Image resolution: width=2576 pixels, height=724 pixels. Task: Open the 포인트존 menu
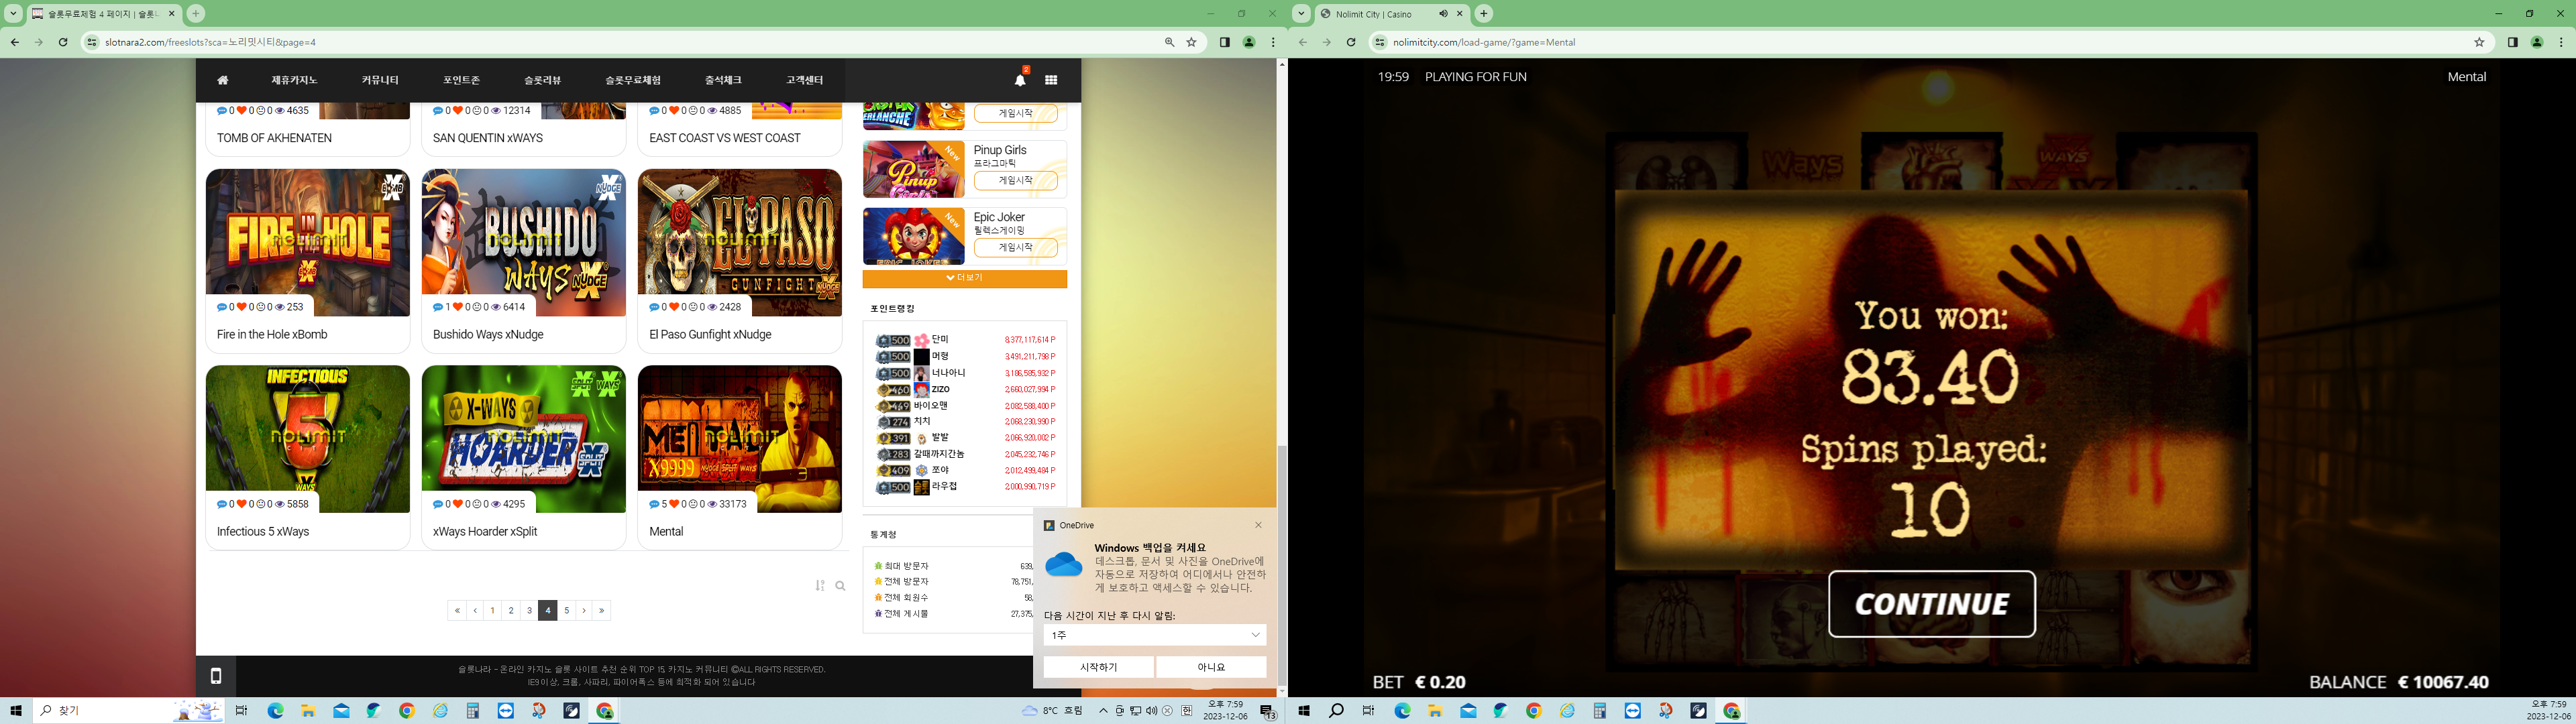[462, 80]
